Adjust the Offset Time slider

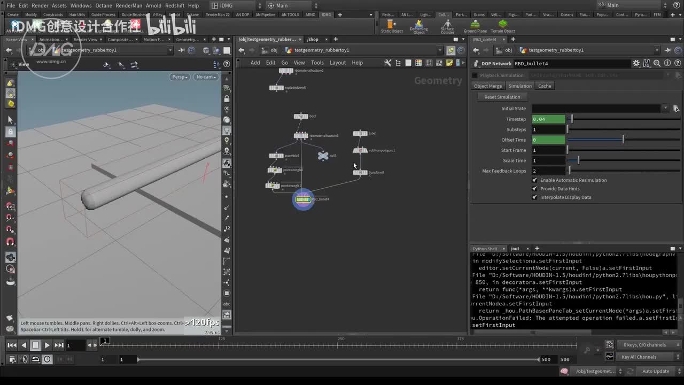tap(623, 140)
